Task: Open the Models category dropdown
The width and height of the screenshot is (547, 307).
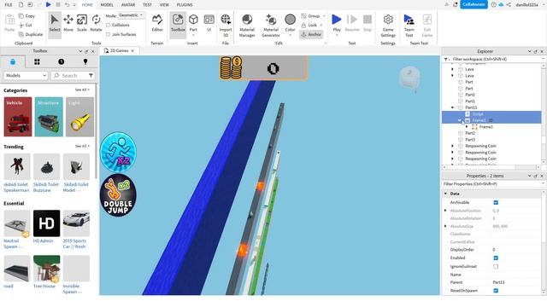Action: click(x=26, y=76)
